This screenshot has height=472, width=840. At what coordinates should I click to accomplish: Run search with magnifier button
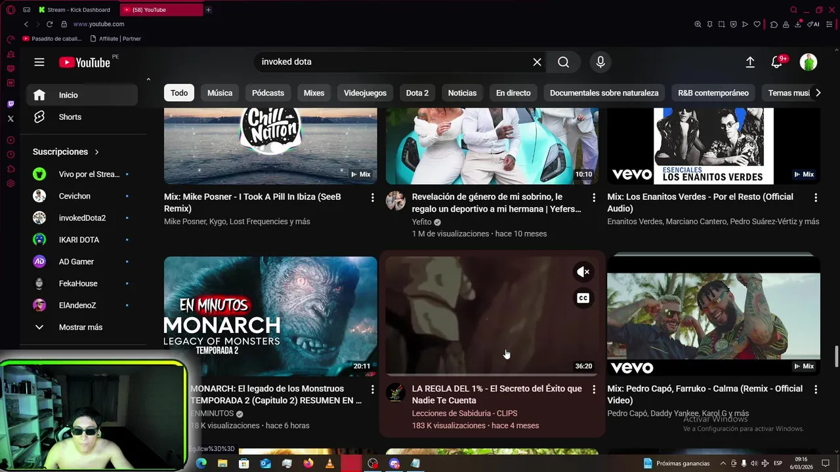click(563, 62)
